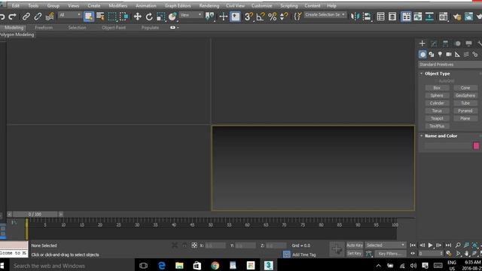
Task: Activate the Select and Scale tool
Action: pos(160,17)
